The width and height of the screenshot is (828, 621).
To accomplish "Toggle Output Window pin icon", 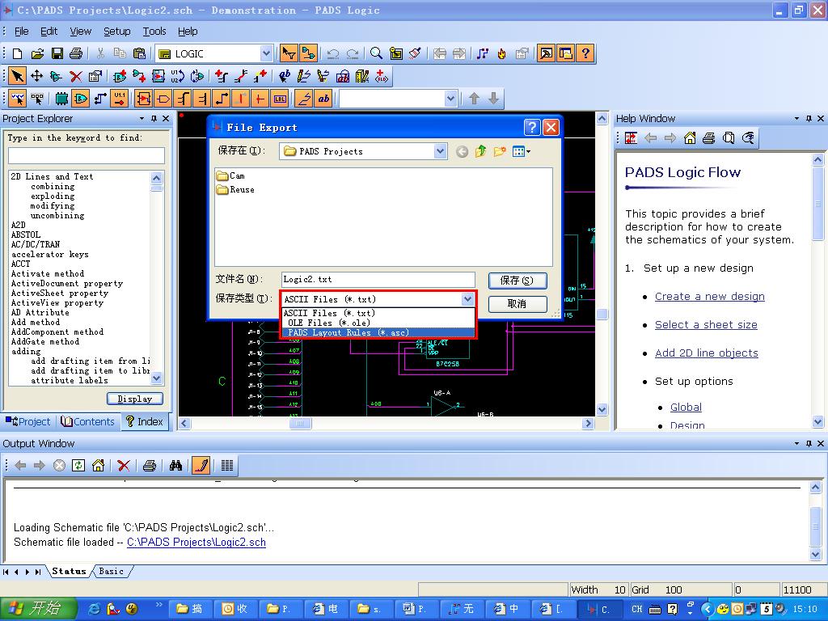I will click(x=809, y=444).
